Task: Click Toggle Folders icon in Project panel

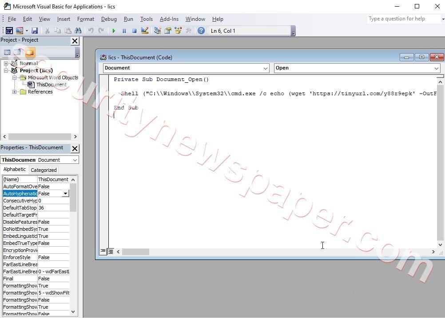Action: tap(30, 52)
